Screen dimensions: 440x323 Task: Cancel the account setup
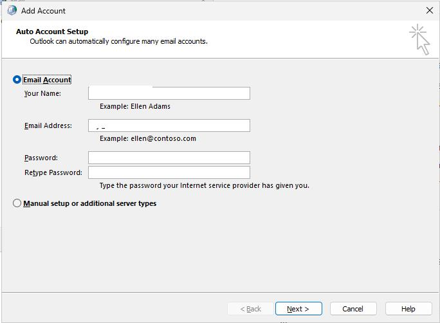353,309
